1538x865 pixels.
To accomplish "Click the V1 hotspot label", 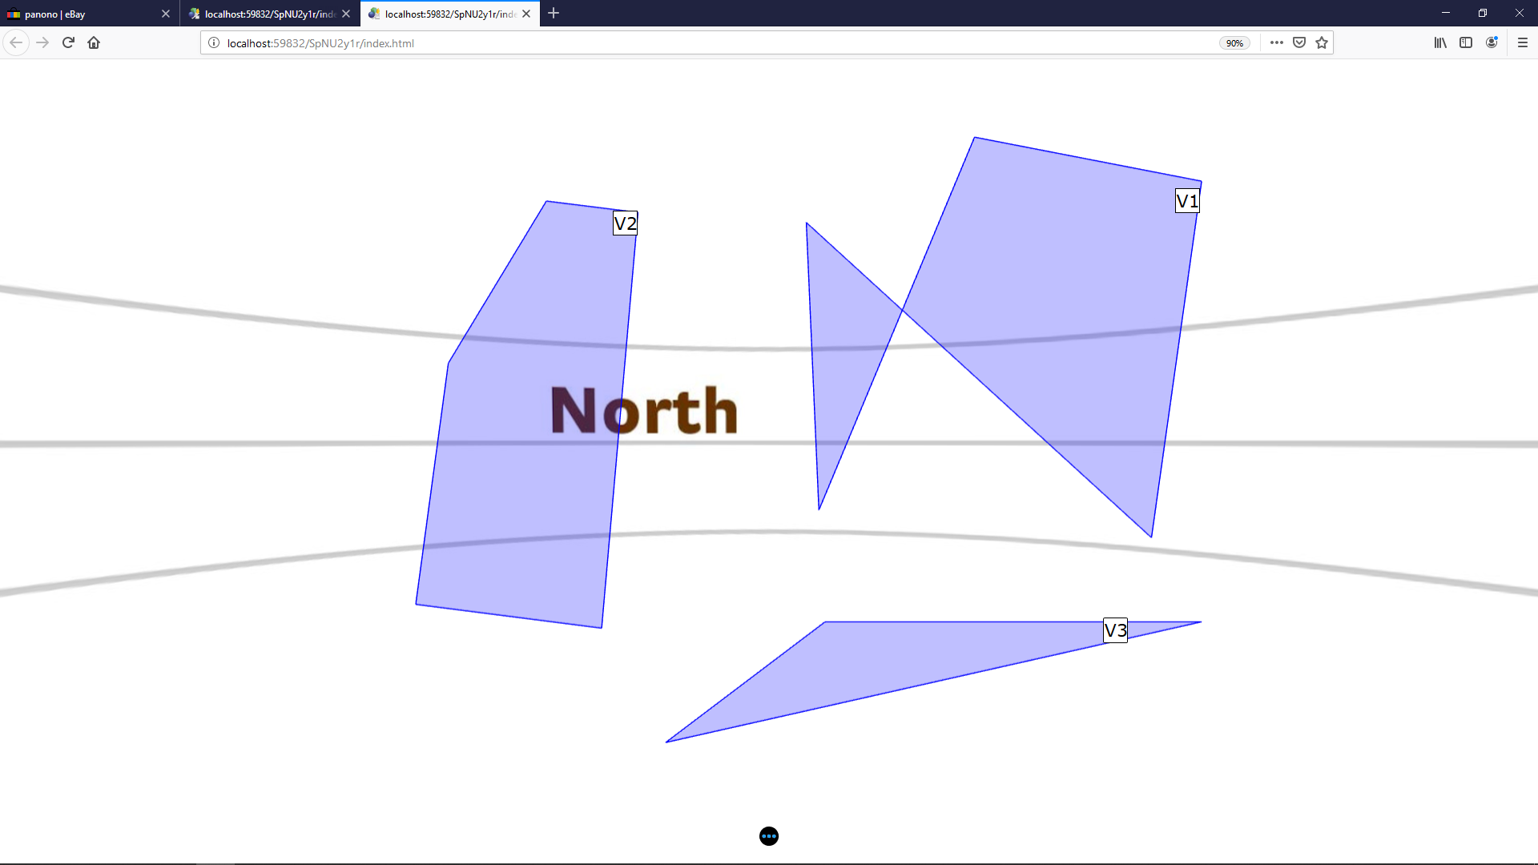I will [x=1187, y=200].
